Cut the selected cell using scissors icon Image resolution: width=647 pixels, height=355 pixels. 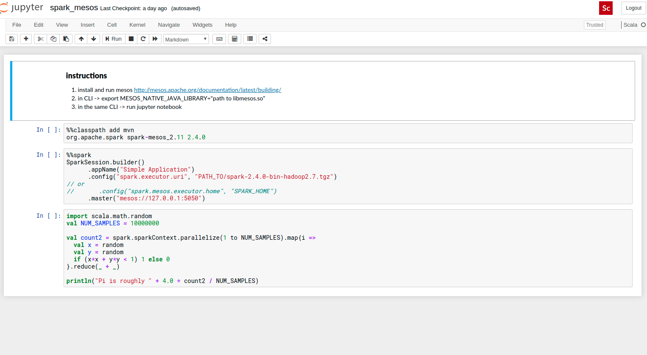click(x=40, y=39)
